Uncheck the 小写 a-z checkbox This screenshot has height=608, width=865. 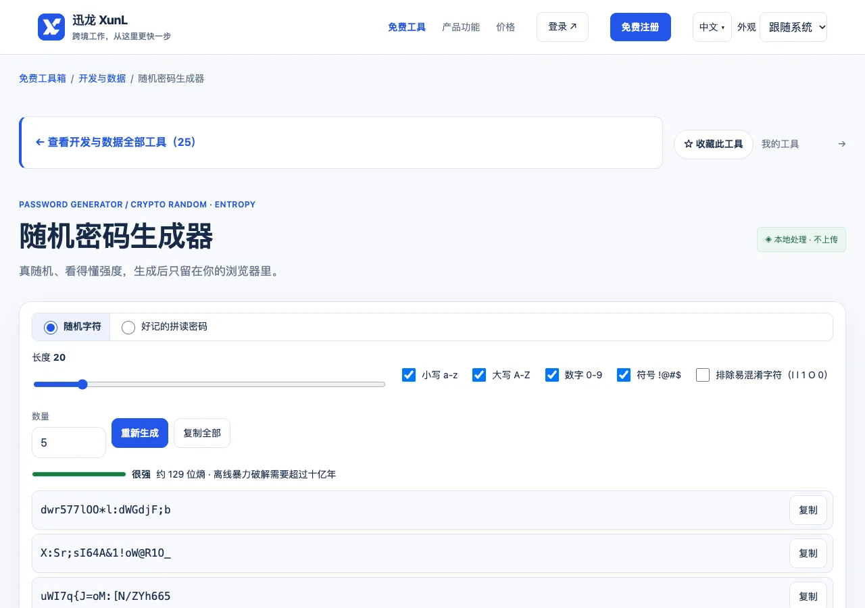pyautogui.click(x=409, y=375)
